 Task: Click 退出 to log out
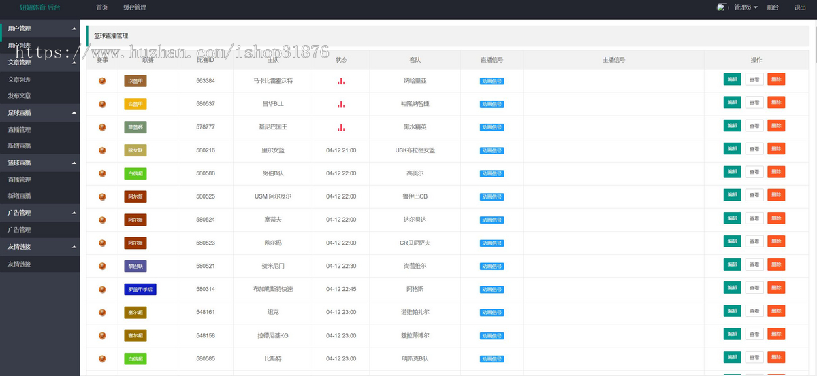tap(800, 7)
